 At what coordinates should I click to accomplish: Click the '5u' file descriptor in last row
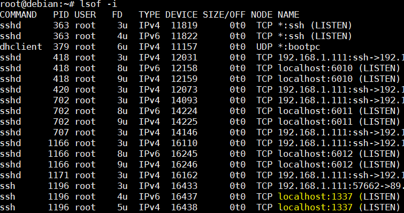coord(123,207)
